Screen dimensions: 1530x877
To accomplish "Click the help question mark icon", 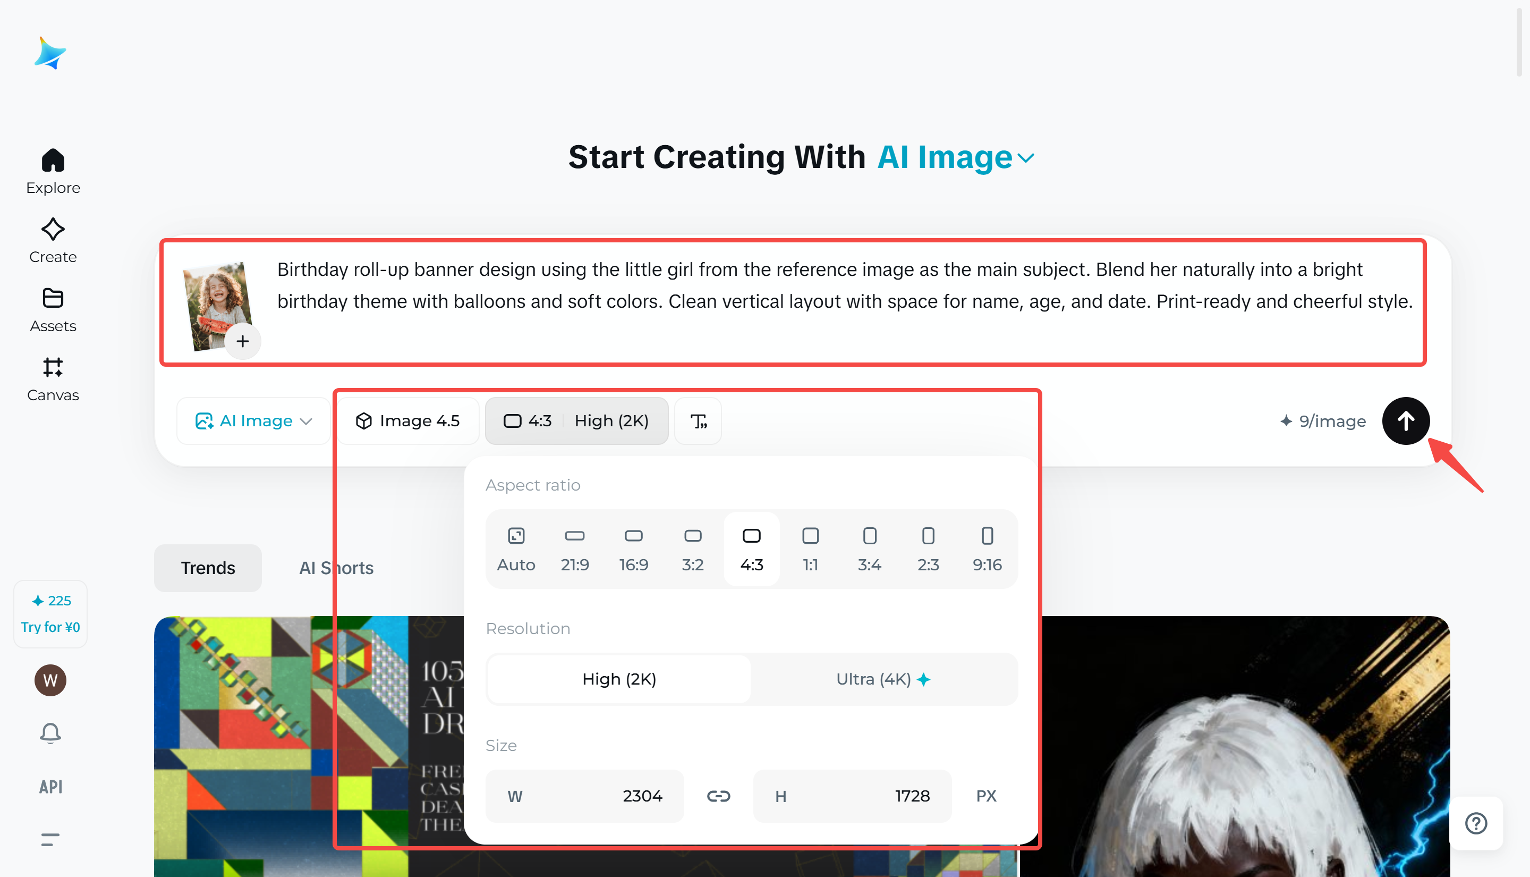I will [x=1475, y=823].
